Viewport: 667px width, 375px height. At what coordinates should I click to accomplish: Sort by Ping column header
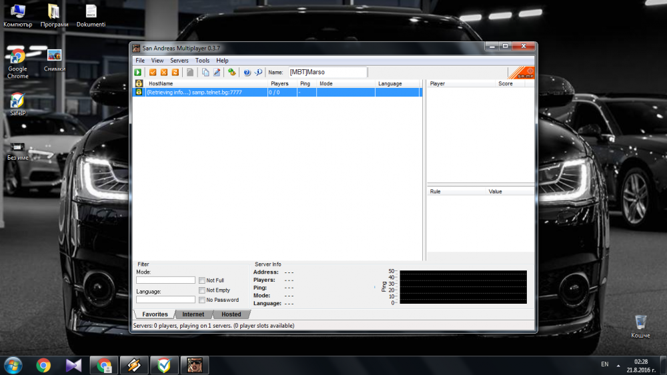[307, 84]
